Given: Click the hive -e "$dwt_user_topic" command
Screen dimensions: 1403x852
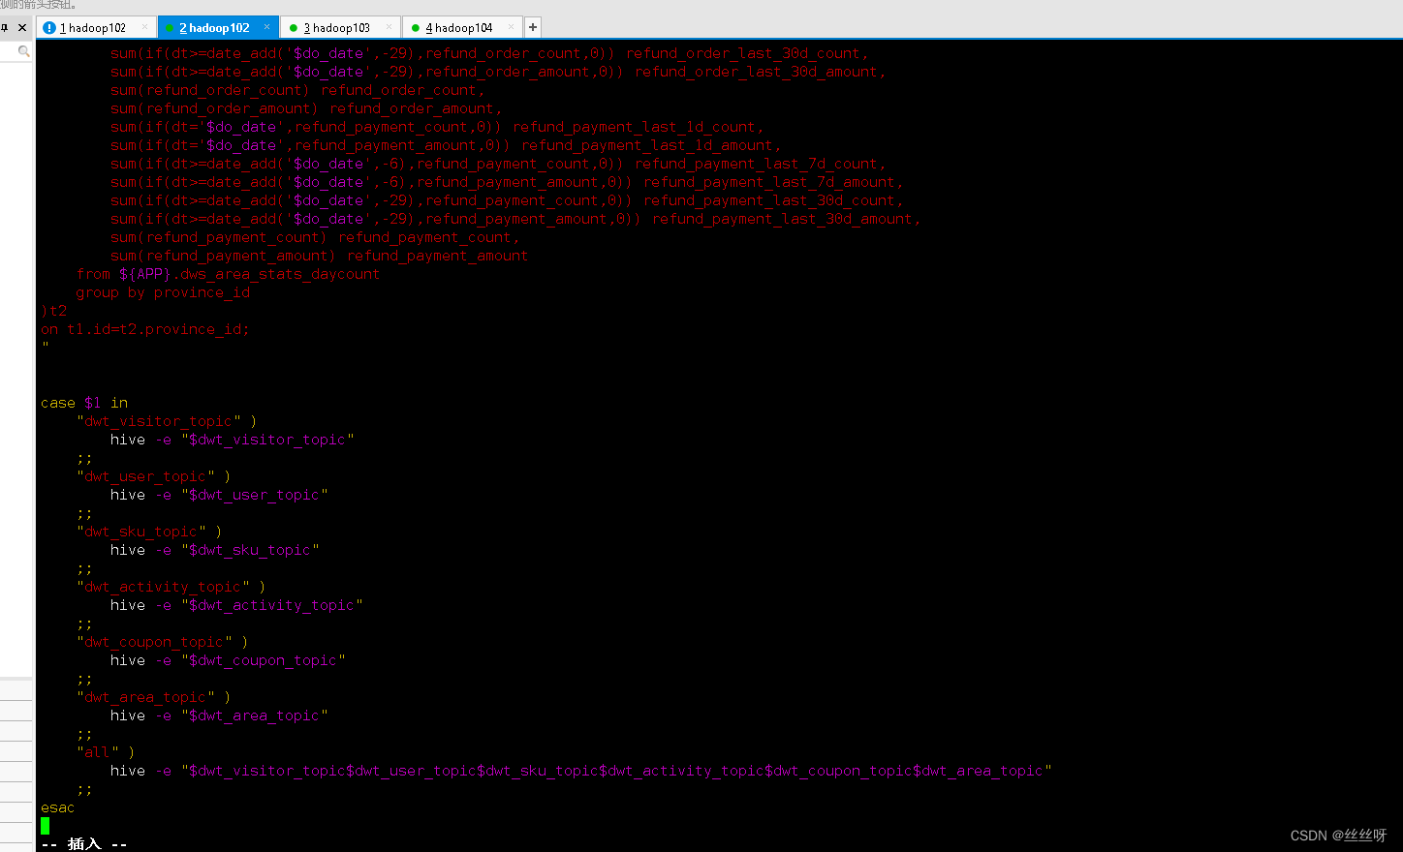Looking at the screenshot, I should (x=219, y=495).
